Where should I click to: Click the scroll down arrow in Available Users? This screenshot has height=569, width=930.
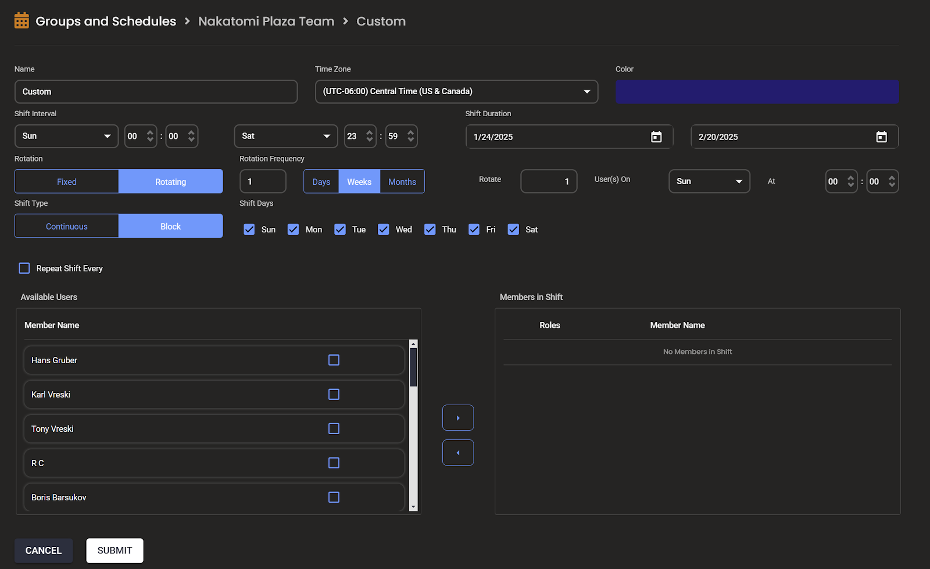pos(413,507)
